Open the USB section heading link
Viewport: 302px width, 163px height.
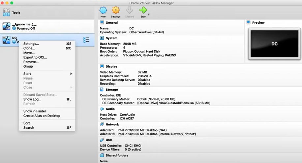[109, 140]
